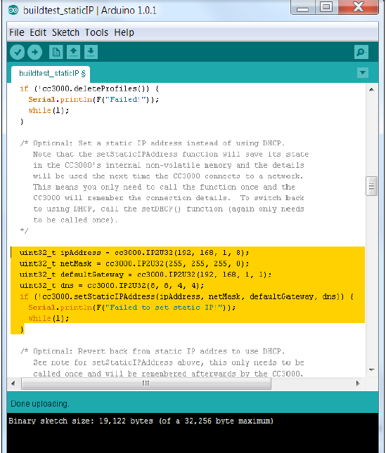Open the Tools menu
The height and width of the screenshot is (453, 386).
tap(96, 32)
